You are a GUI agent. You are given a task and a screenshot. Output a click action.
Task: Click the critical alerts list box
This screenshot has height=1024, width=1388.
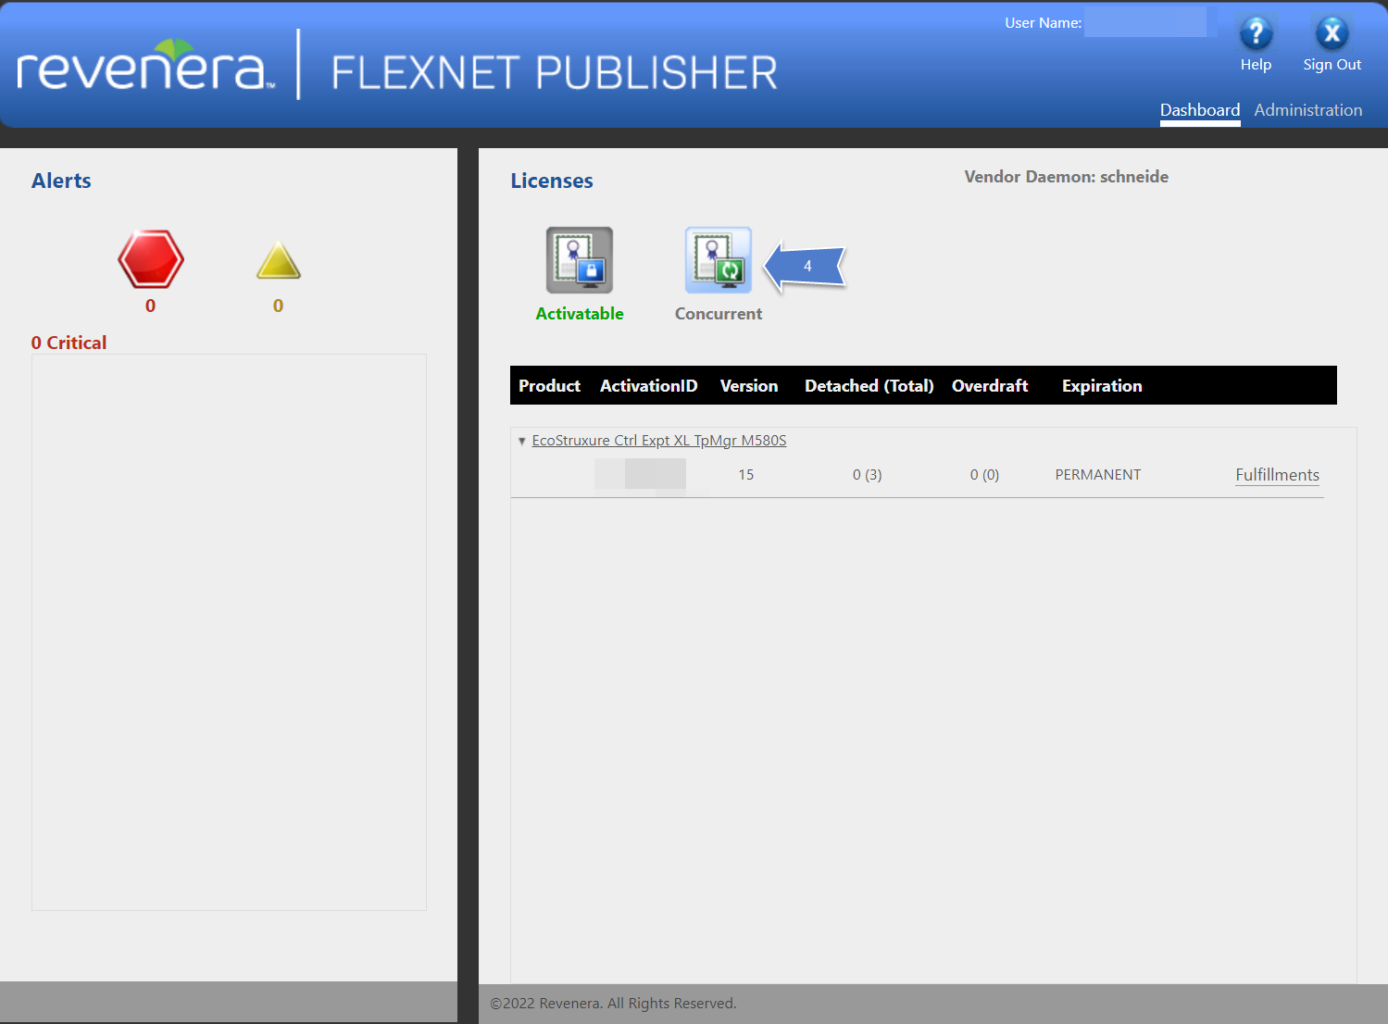[x=229, y=632]
